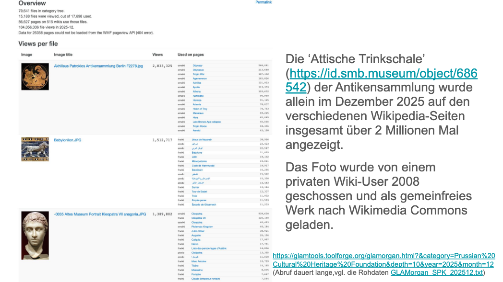Open the Permalink link
This screenshot has height=282, width=503.
263,2
